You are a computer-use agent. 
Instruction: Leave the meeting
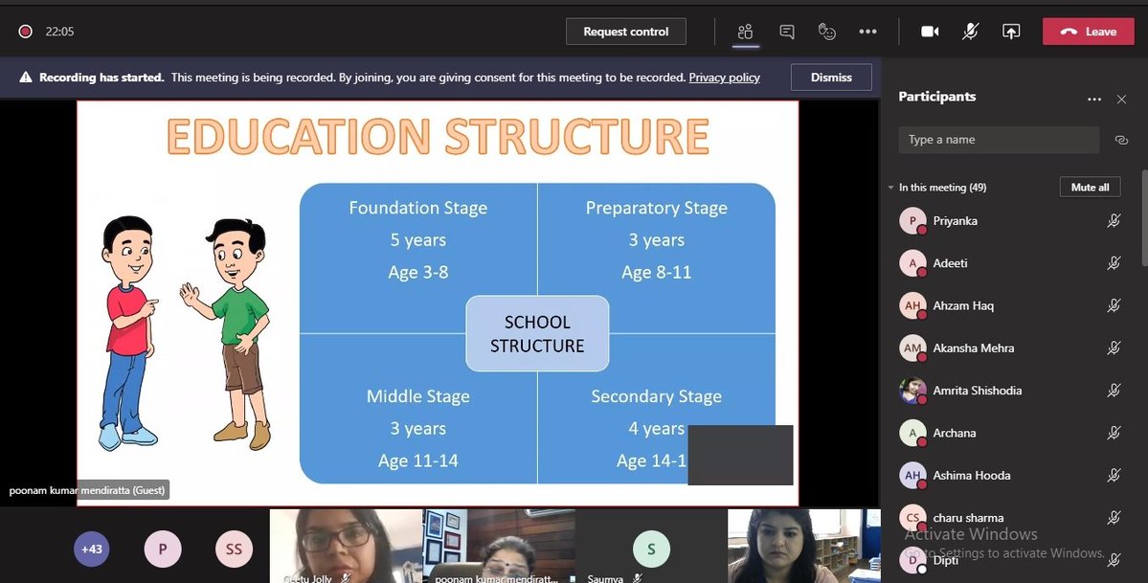1088,32
